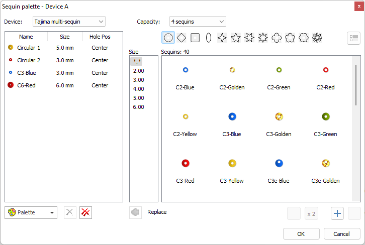Open the Device dropdown
The height and width of the screenshot is (245, 365).
[x=69, y=22]
